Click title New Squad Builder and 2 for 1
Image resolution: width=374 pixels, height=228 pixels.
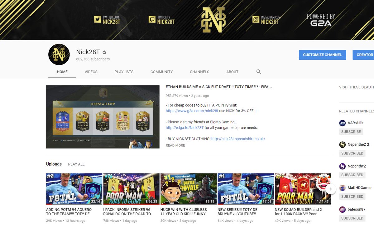point(298,212)
